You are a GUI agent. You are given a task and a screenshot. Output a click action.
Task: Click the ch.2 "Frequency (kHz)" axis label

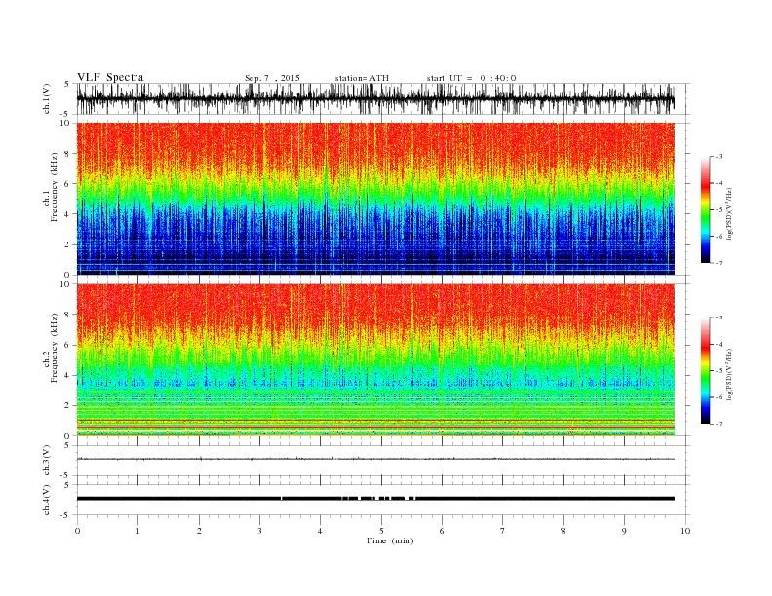point(54,347)
